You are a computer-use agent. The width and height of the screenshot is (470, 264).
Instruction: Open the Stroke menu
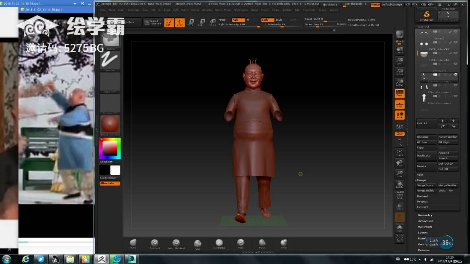tap(275, 10)
